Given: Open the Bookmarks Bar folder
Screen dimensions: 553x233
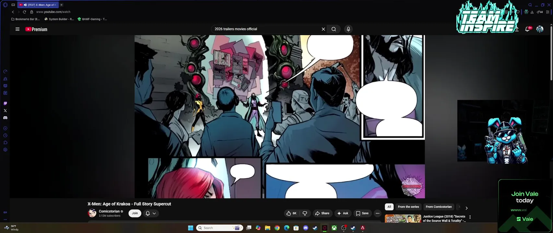Looking at the screenshot, I should (25, 19).
